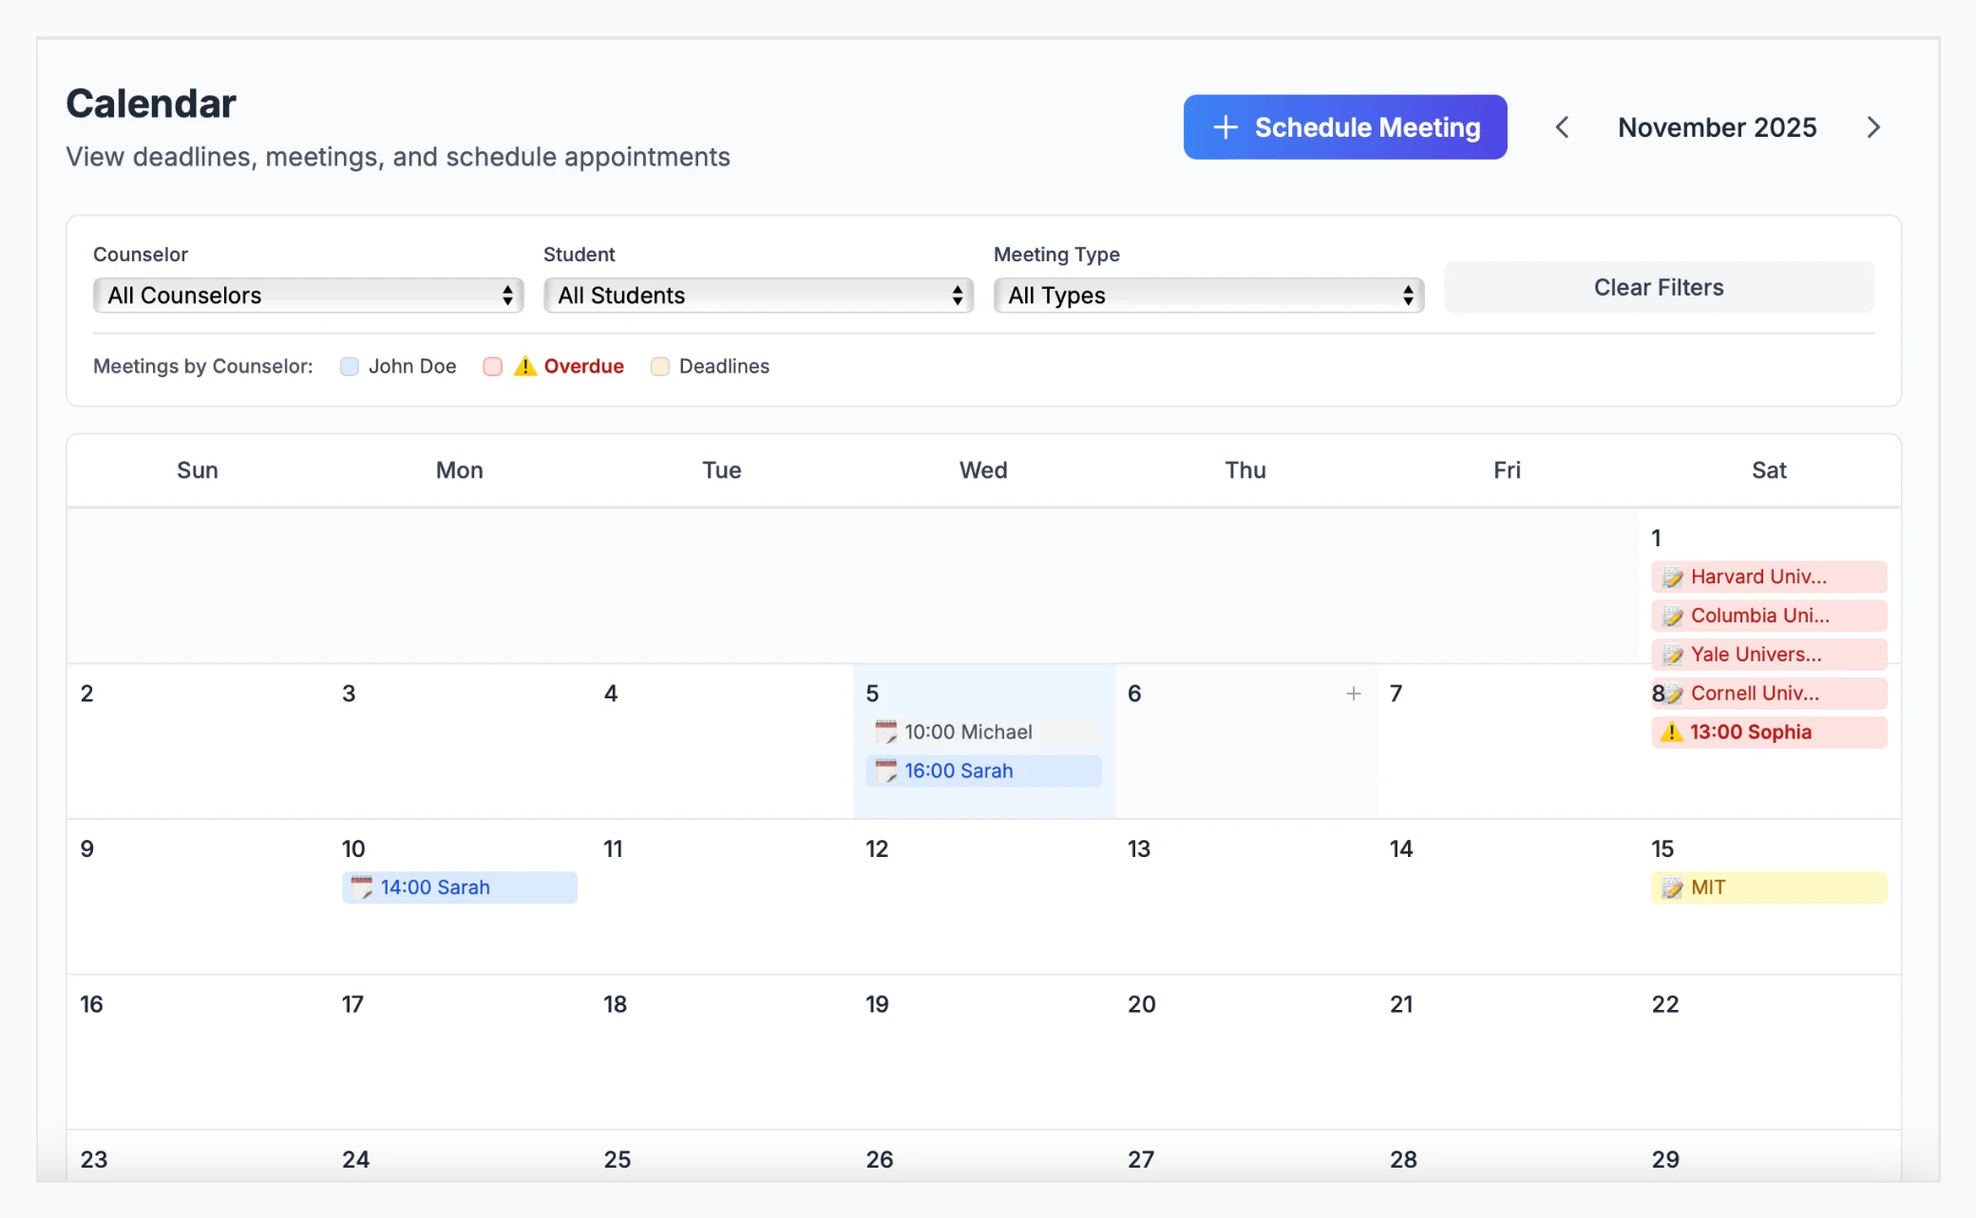1976x1218 pixels.
Task: Open the Columbia Uni deadline entry
Action: point(1768,616)
